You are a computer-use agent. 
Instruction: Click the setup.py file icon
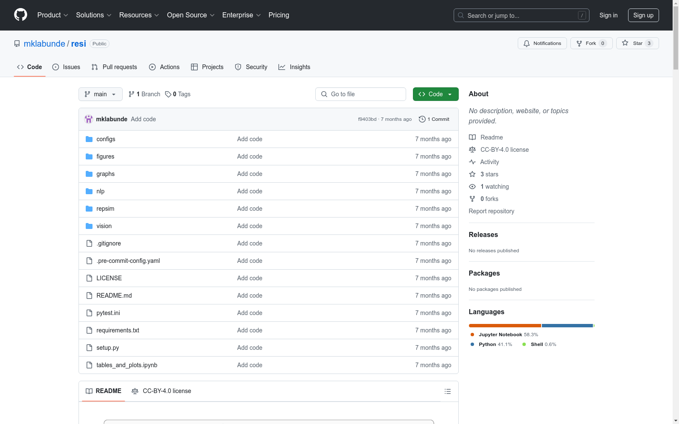pyautogui.click(x=89, y=348)
